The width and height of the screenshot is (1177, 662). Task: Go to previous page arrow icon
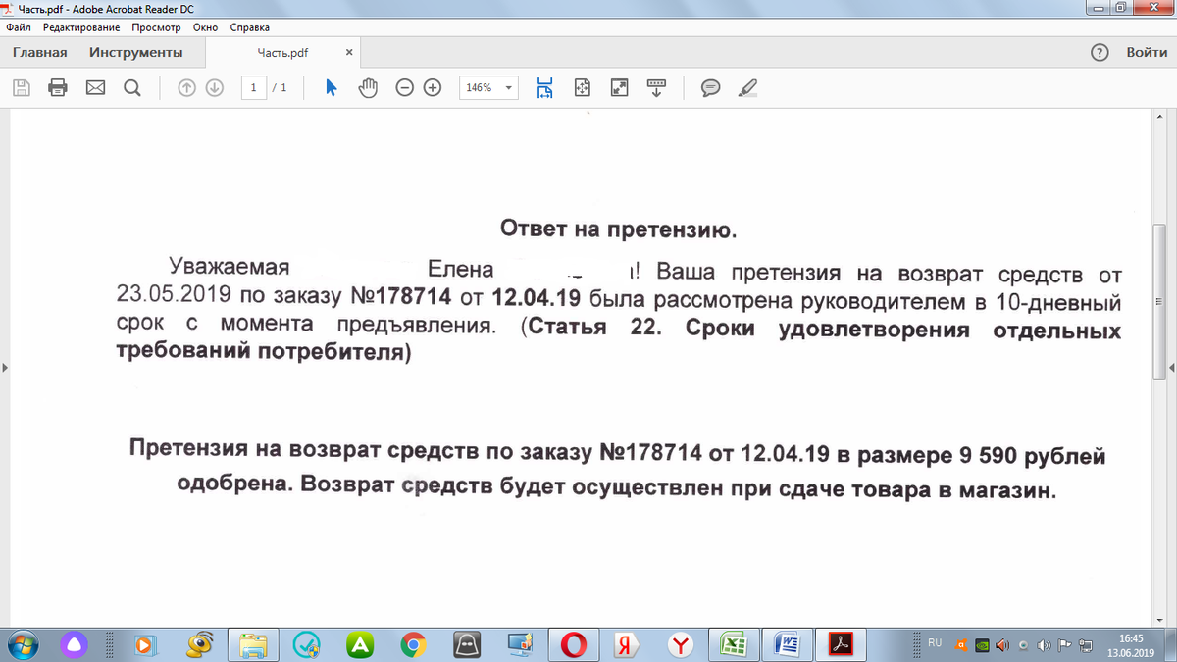click(187, 88)
